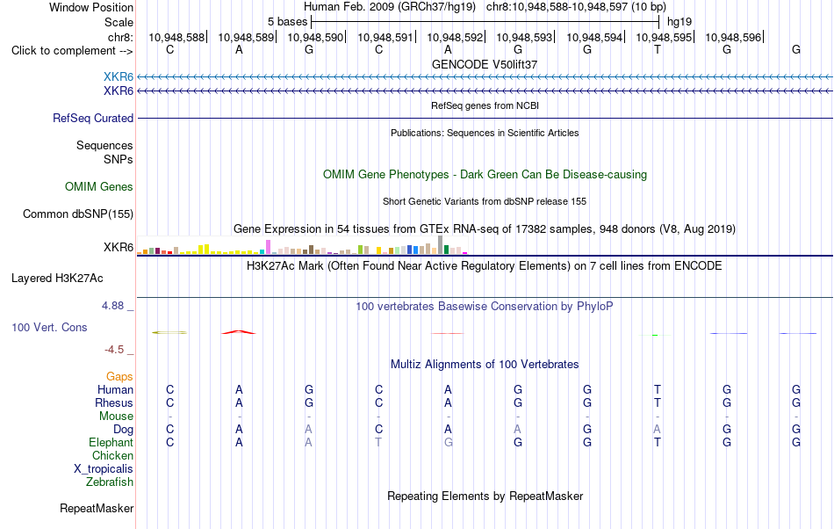Screen dimensions: 834x529
Task: Click the OMIM Genes track label
Action: point(99,187)
